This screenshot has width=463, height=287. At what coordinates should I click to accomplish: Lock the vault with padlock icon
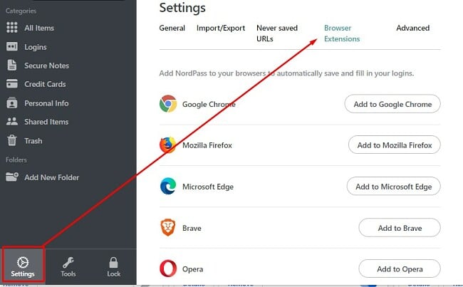click(x=113, y=262)
